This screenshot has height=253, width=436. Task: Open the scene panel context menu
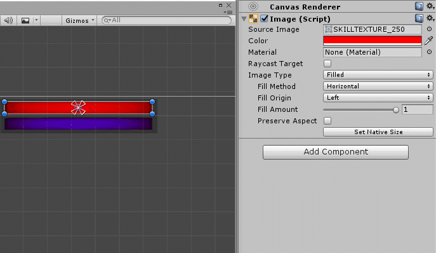coord(228,12)
